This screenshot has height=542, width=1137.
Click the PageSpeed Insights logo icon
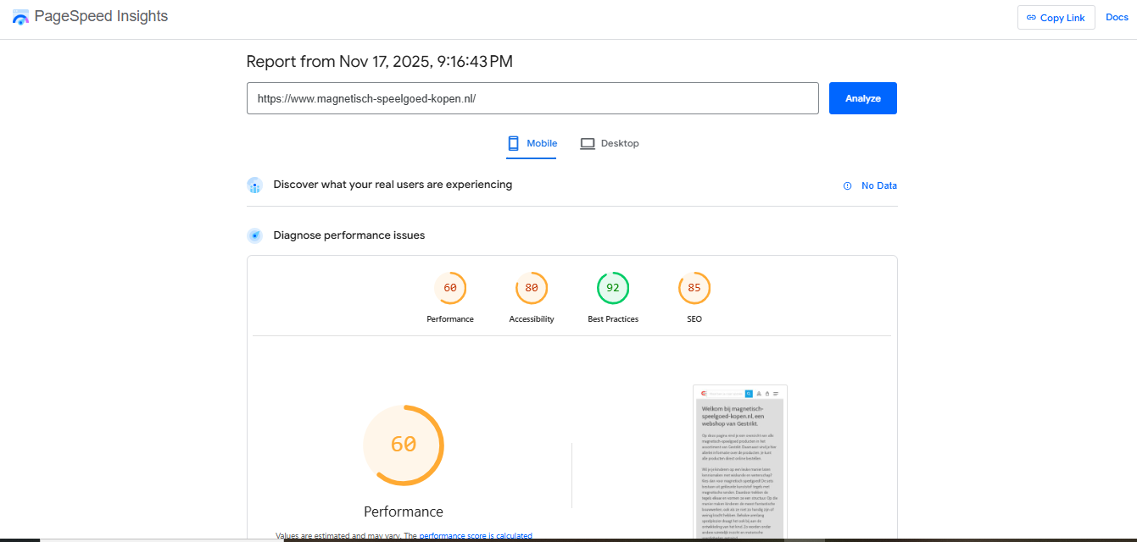coord(20,17)
